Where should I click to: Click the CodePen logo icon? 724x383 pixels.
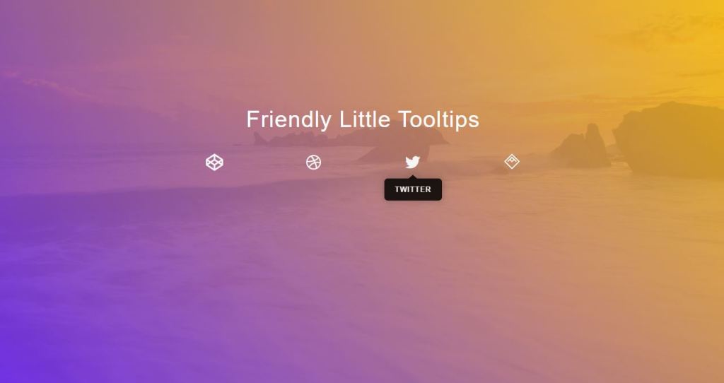(214, 163)
